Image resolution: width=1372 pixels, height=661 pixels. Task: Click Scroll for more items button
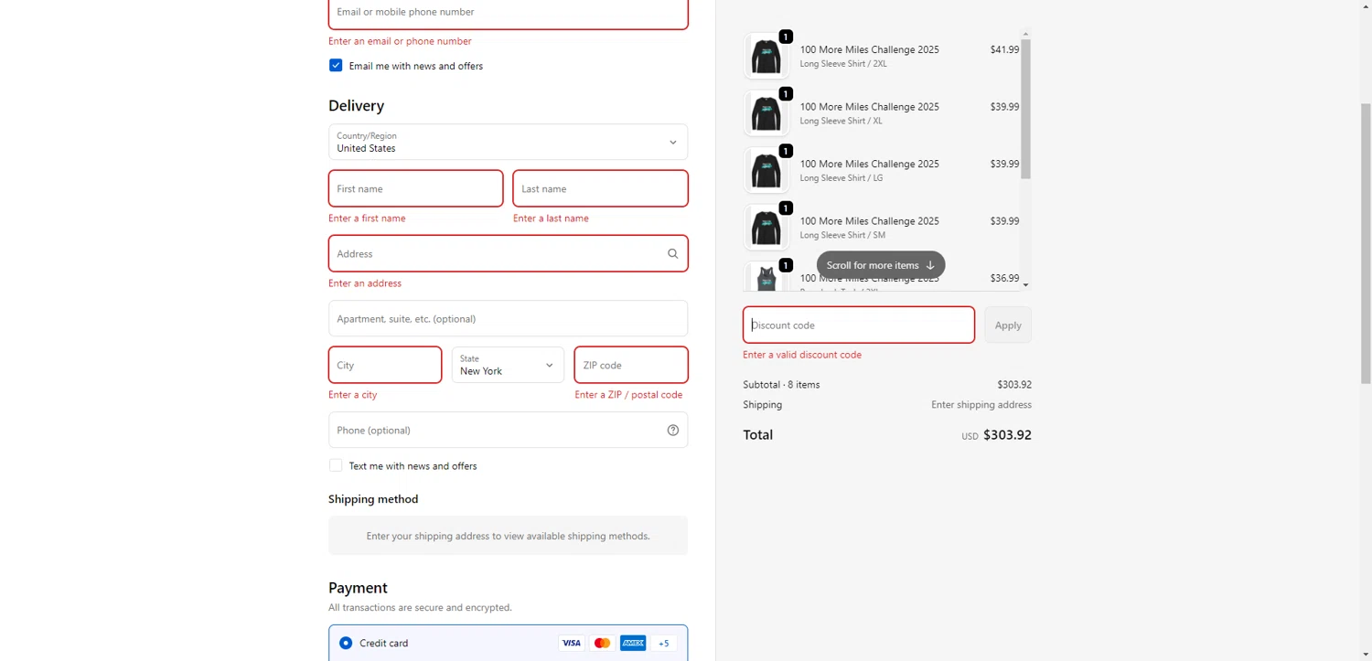pos(880,265)
